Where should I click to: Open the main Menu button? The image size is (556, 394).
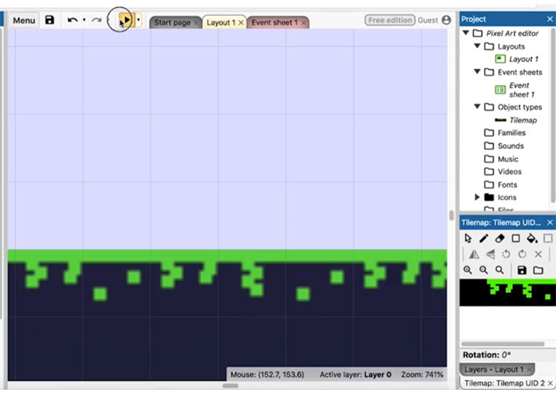point(24,20)
